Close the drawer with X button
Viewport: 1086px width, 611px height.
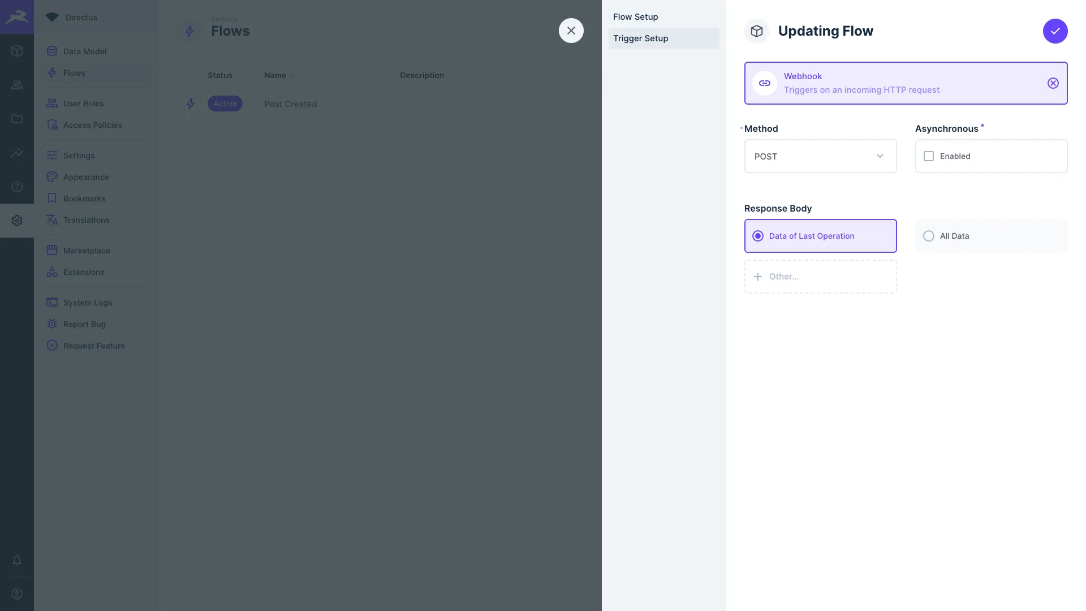[571, 31]
